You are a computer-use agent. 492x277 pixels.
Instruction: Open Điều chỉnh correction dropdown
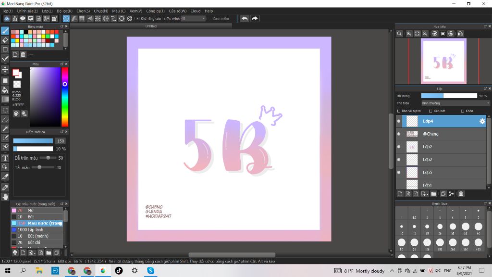click(193, 19)
